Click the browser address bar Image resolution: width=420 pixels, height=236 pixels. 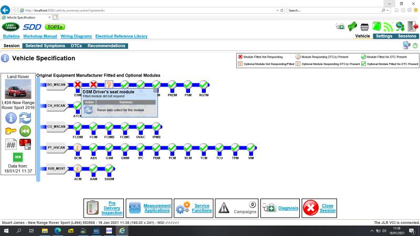click(149, 10)
